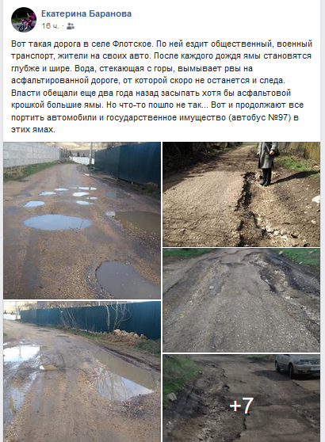The image size is (325, 442).
Task: Click the closing words этих ямах of the post
Action: [x=32, y=130]
